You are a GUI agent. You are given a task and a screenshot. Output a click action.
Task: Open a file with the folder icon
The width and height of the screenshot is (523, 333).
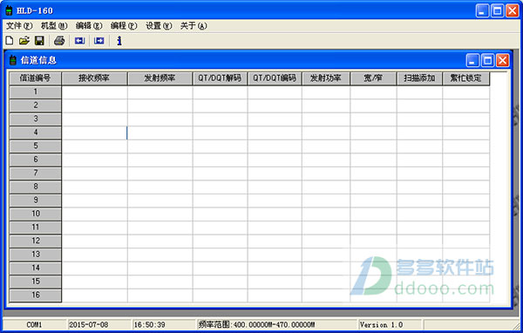pyautogui.click(x=24, y=41)
